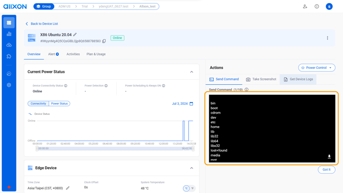The width and height of the screenshot is (343, 193).
Task: Collapse the Edge Device panel
Action: coord(191,168)
